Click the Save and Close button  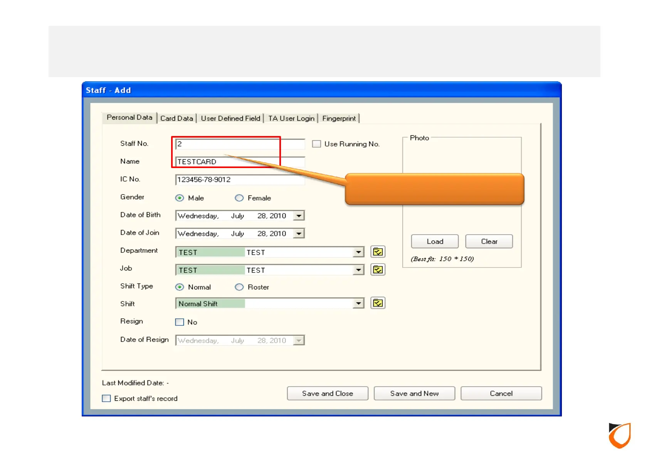327,393
